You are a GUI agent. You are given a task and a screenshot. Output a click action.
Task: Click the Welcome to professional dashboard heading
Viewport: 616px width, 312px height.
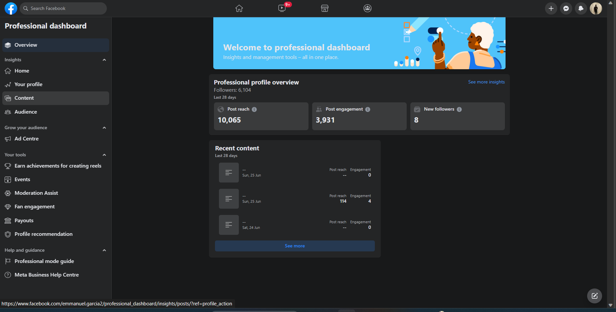pyautogui.click(x=297, y=47)
